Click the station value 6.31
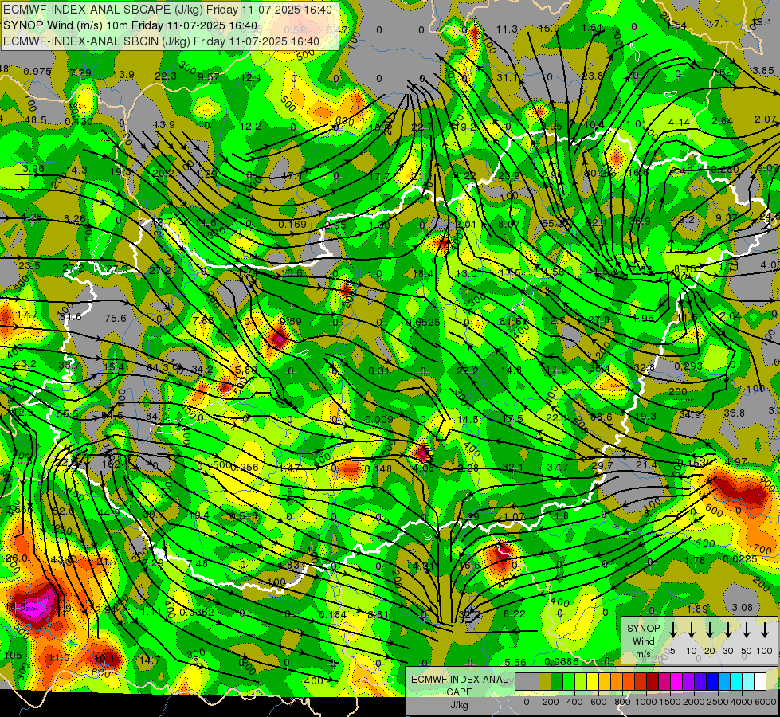The height and width of the screenshot is (717, 780). [x=379, y=370]
